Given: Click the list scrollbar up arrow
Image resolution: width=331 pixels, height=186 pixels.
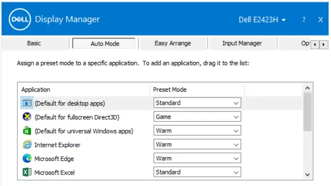Looking at the screenshot, I should tap(307, 88).
